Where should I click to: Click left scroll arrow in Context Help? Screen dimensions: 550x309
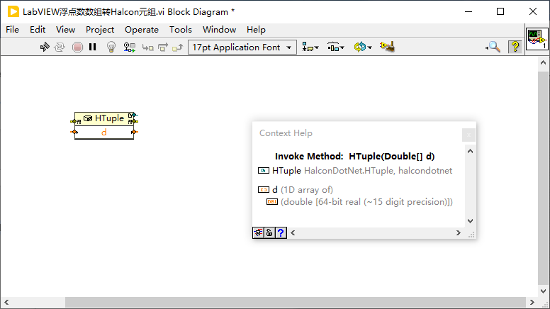(x=293, y=232)
